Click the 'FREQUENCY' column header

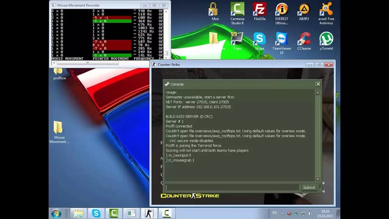click(x=144, y=58)
